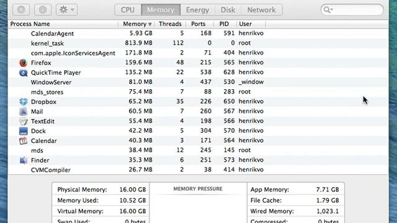The image size is (397, 223).
Task: Select the Firefox process name
Action: pos(41,63)
